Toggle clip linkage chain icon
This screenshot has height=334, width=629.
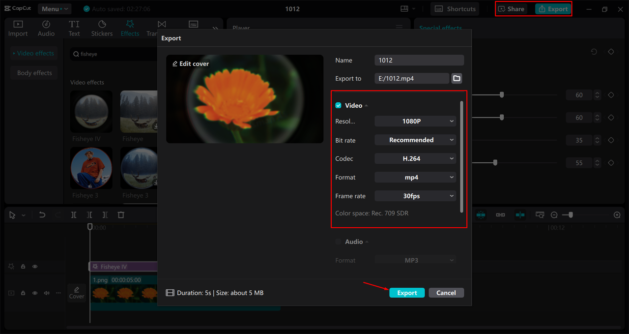[500, 215]
